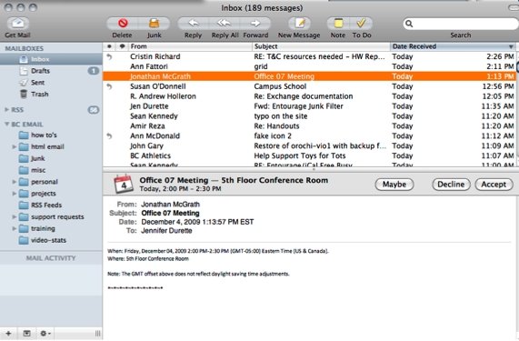
Task: Select the html email folder
Action: [x=51, y=146]
